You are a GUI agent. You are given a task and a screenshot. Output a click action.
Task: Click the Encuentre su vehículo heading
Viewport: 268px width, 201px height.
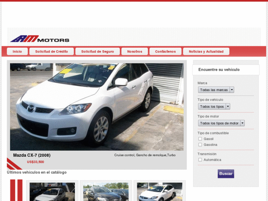[219, 70]
